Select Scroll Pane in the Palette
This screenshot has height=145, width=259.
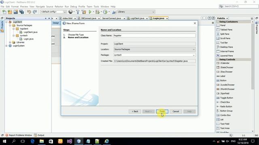[225, 38]
